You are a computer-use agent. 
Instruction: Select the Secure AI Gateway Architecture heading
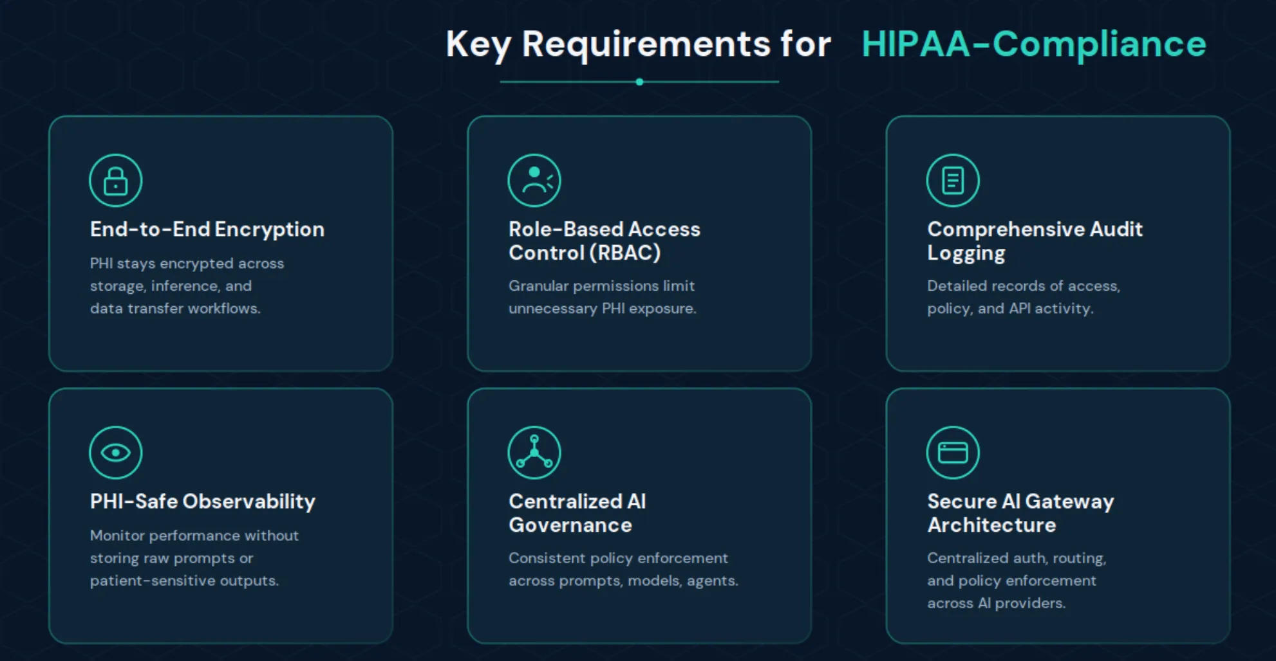[x=1020, y=513]
